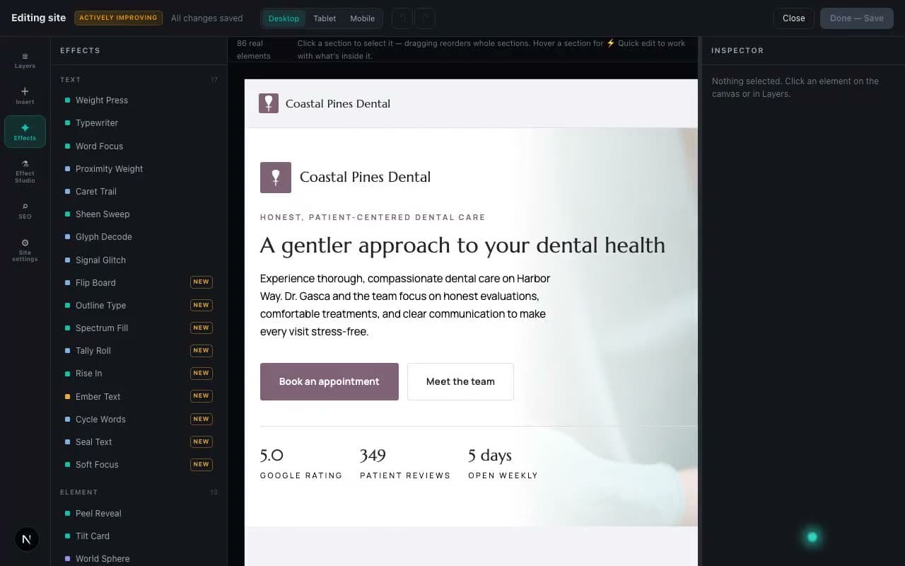The height and width of the screenshot is (566, 905).
Task: Select the World Sphere element effect
Action: click(x=139, y=558)
